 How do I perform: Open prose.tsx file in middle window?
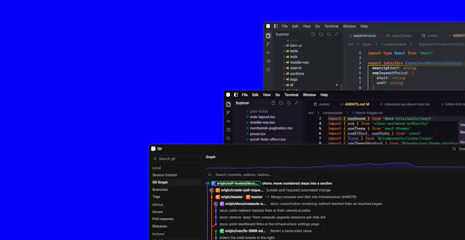(x=257, y=134)
